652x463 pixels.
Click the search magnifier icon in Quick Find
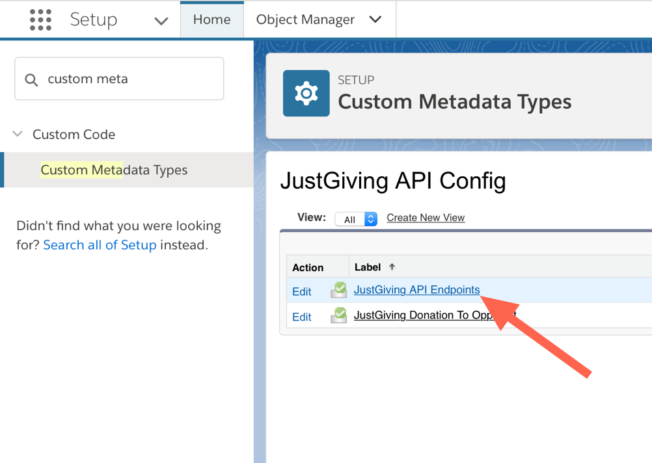coord(31,79)
